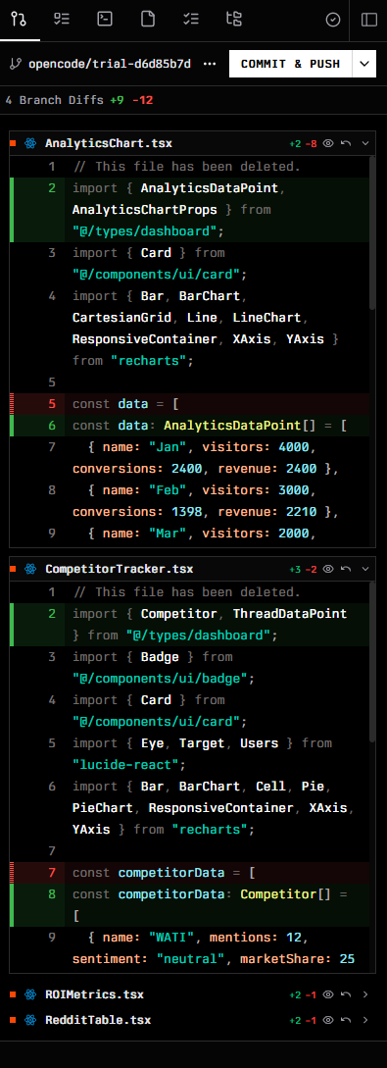Click React icon of AnalyticsChart.tsx

pyautogui.click(x=30, y=144)
